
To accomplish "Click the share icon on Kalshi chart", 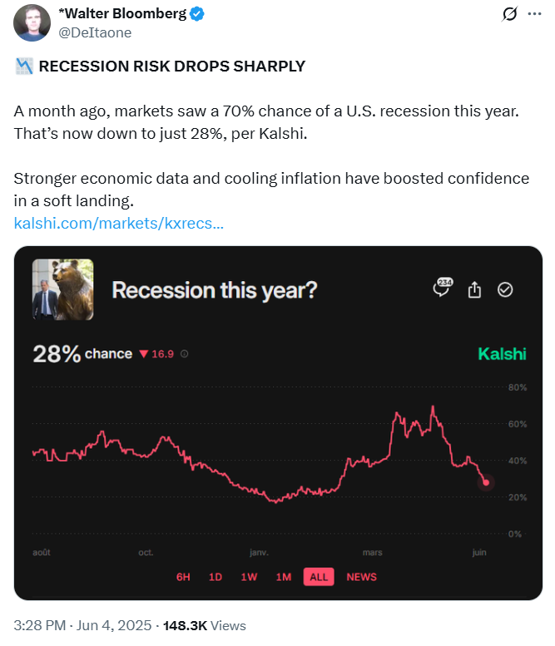I will tap(474, 289).
